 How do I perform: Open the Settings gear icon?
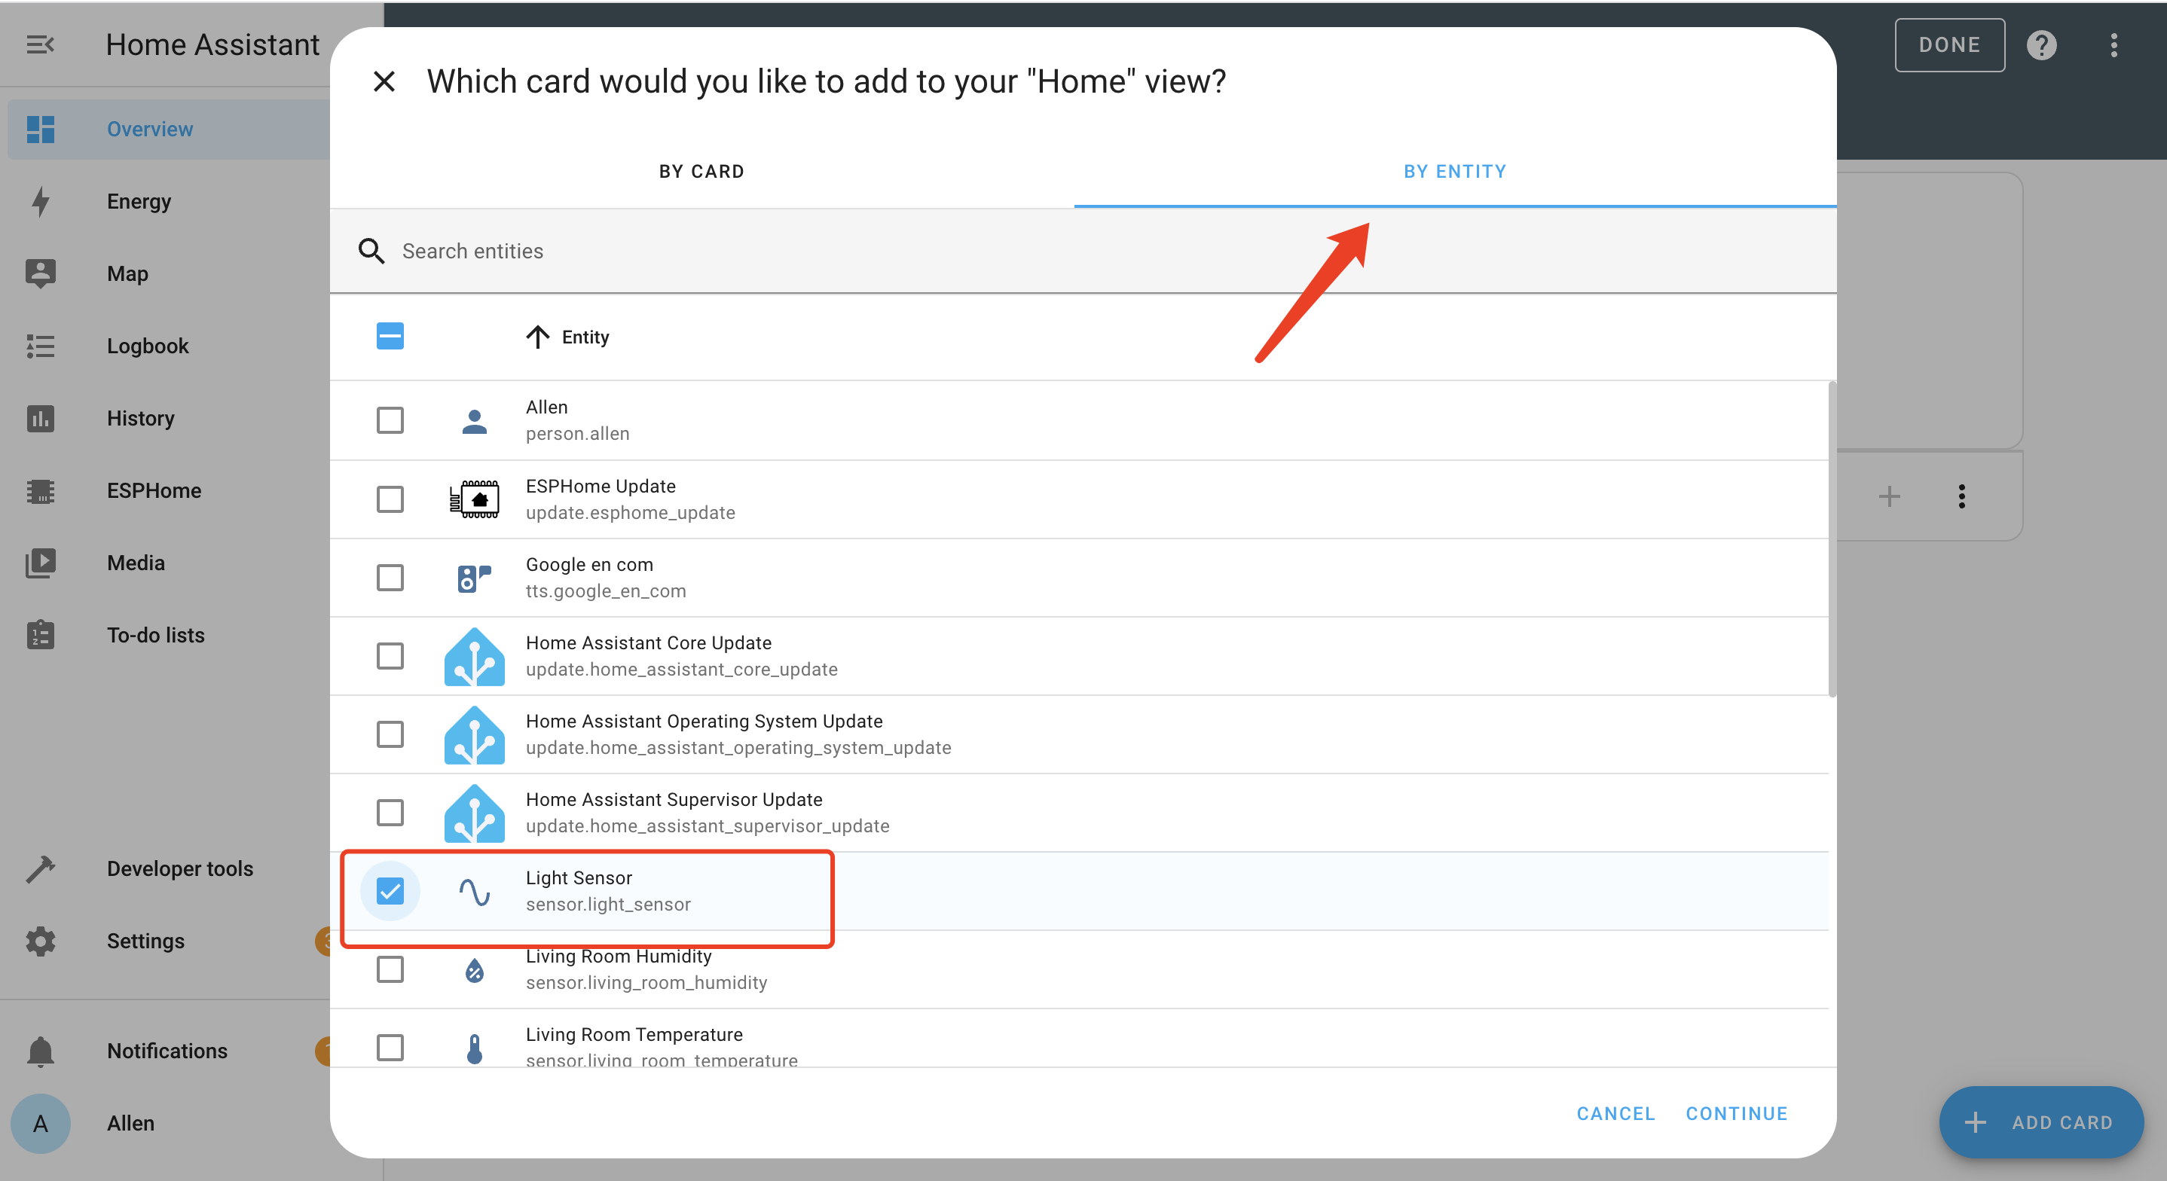click(x=41, y=941)
